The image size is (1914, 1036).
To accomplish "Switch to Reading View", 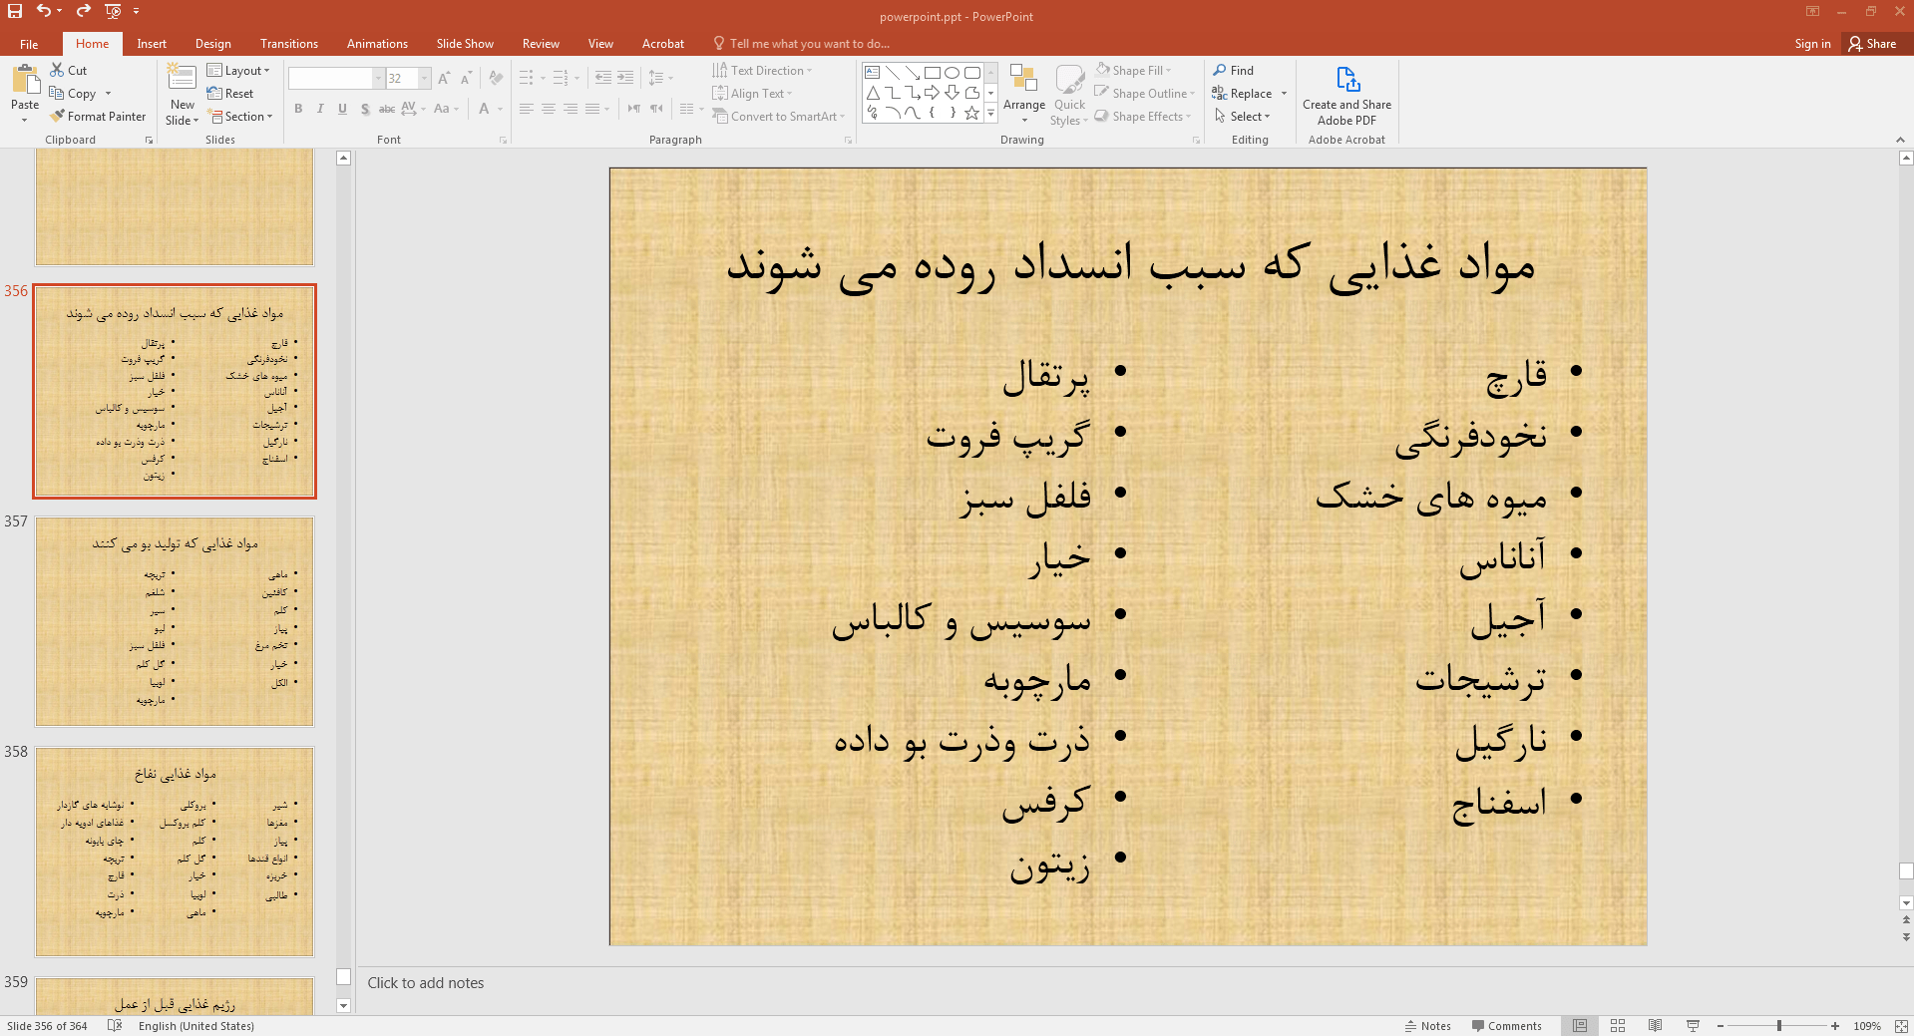I will point(1656,1025).
